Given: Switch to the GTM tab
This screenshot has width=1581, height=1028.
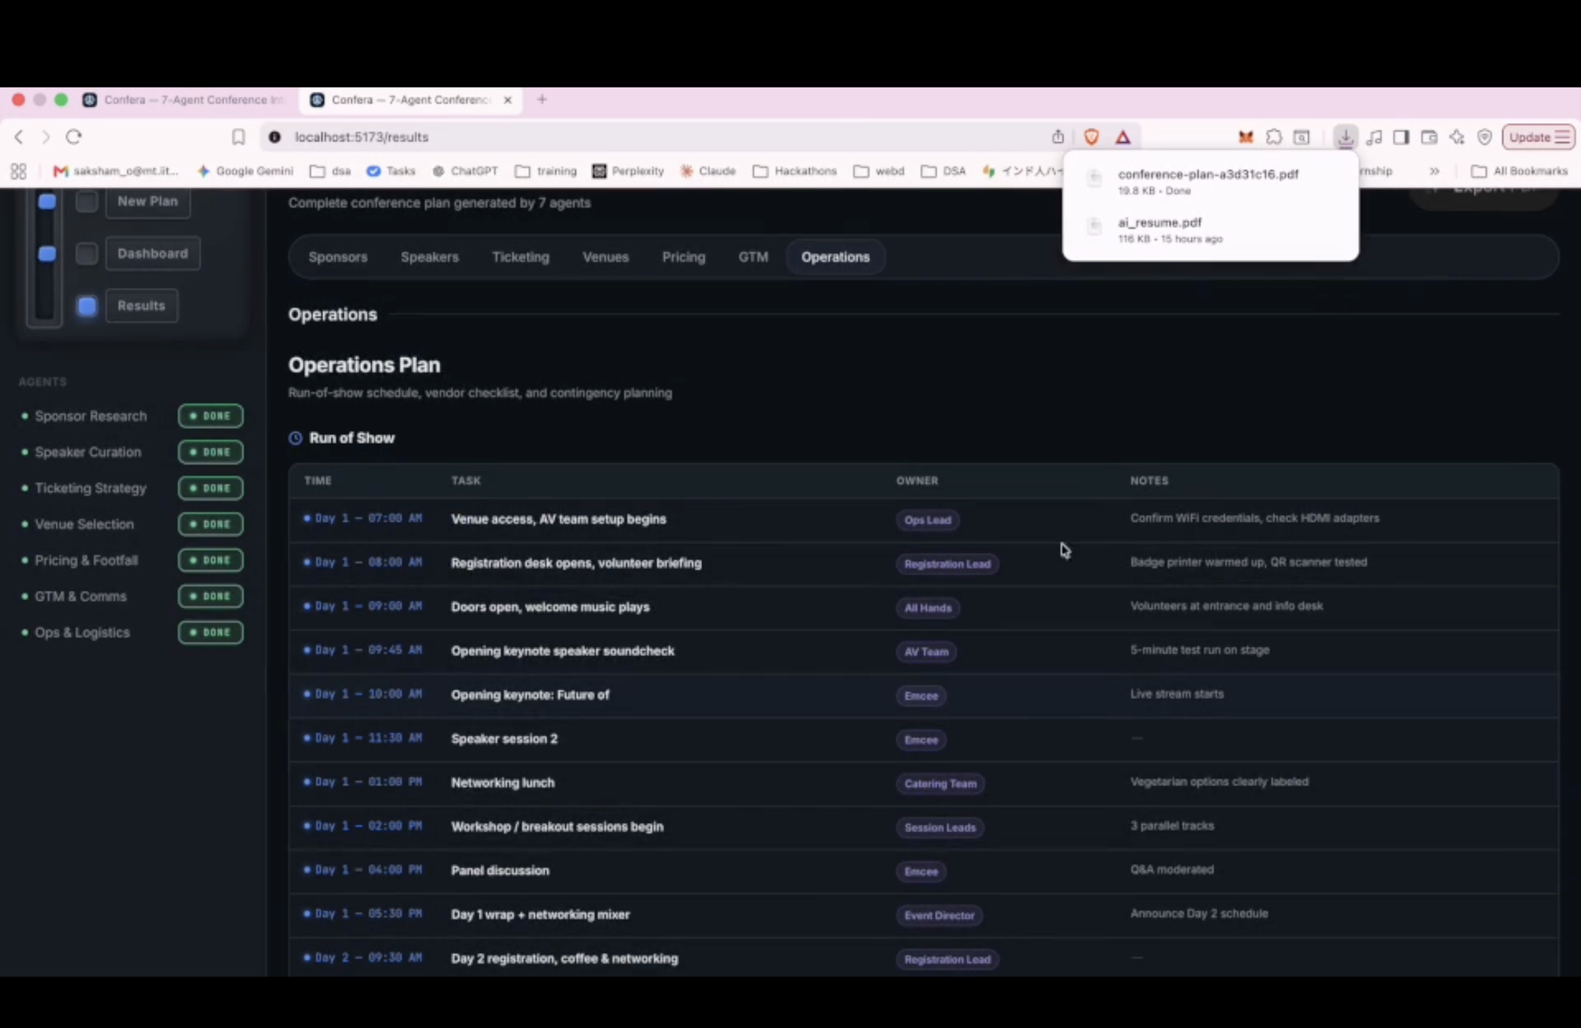Looking at the screenshot, I should point(754,257).
